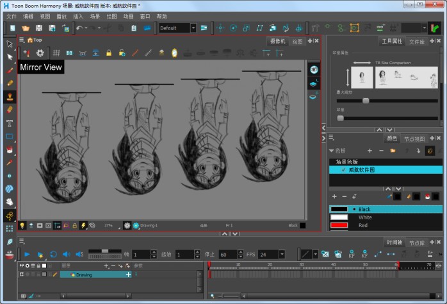Image resolution: width=447 pixels, height=304 pixels.
Task: Toggle the safe area frame icon in status bar
Action: click(x=49, y=226)
